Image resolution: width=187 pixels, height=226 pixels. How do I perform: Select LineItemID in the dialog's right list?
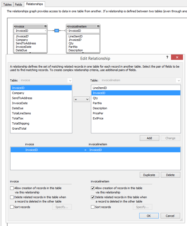click(136, 88)
